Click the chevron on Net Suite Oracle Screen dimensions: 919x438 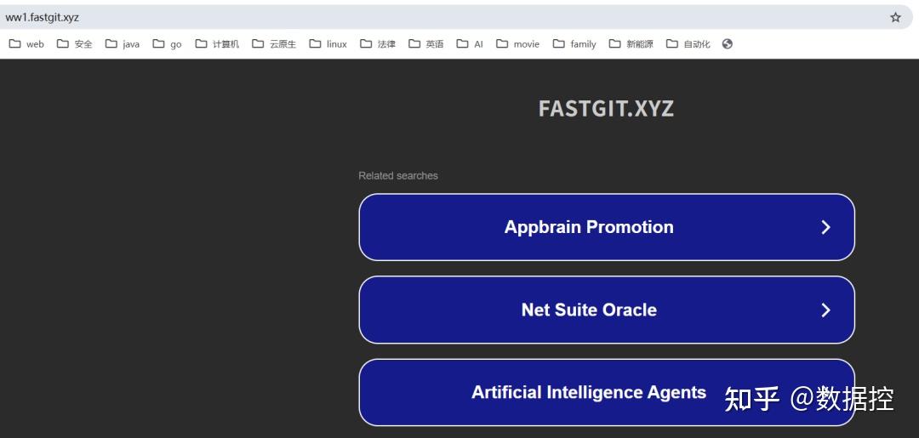click(825, 310)
